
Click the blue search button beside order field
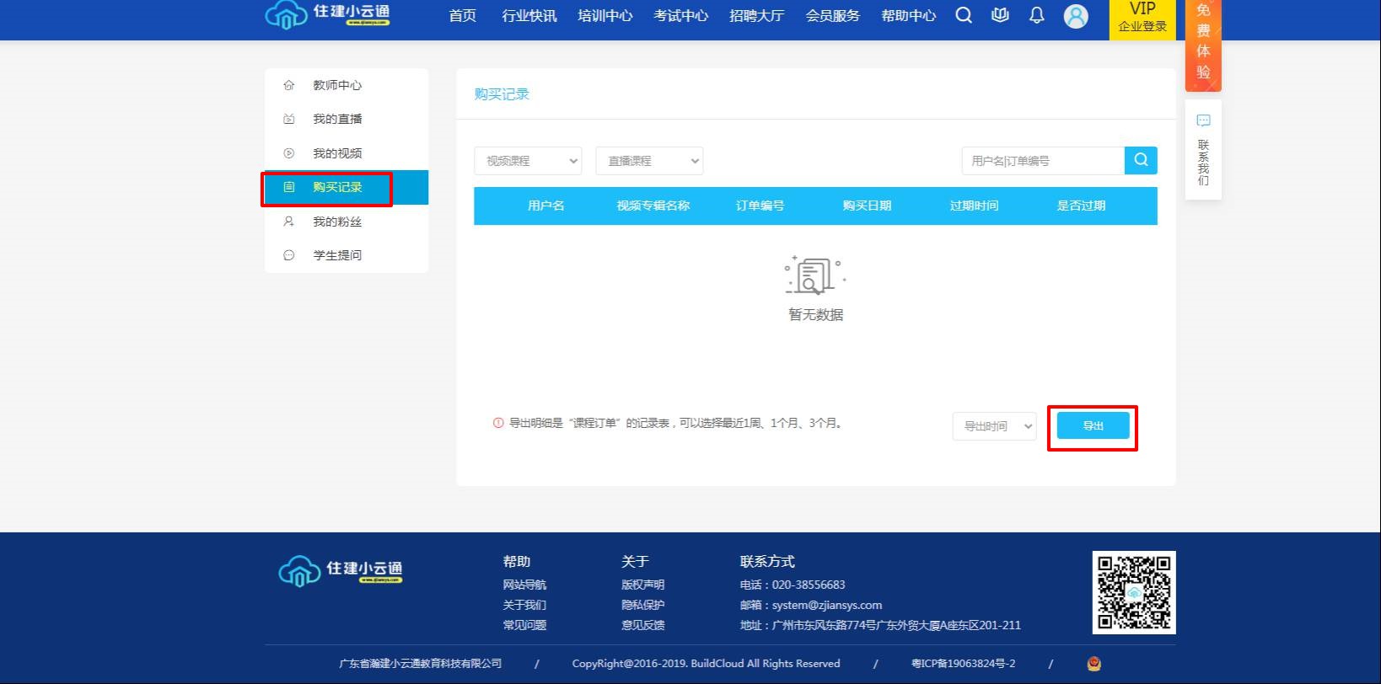[x=1141, y=160]
